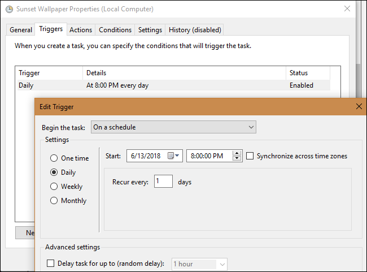The width and height of the screenshot is (367, 272).
Task: Close the Sunset Wallpaper Properties window
Action: click(347, 8)
